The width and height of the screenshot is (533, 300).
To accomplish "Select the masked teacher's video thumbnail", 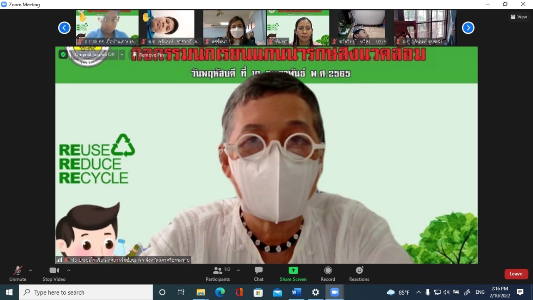I will pyautogui.click(x=234, y=27).
